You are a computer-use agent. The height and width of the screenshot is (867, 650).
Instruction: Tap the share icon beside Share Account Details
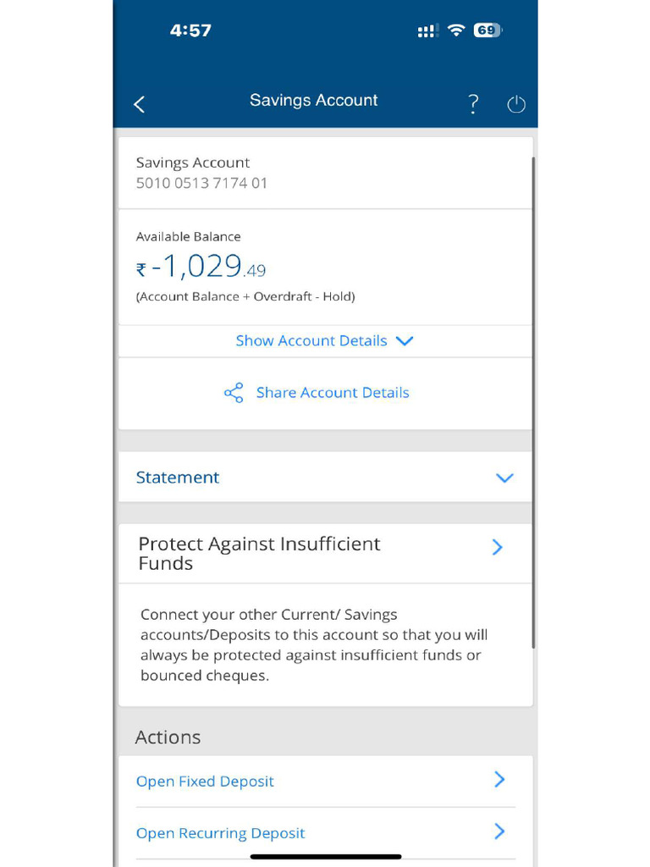coord(234,393)
